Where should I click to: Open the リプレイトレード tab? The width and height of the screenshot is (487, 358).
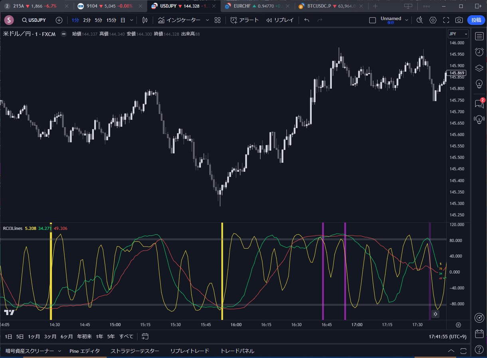click(x=190, y=351)
